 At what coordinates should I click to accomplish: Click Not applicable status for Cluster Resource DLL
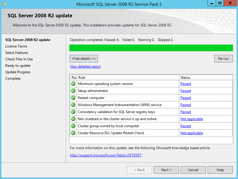pos(192,133)
